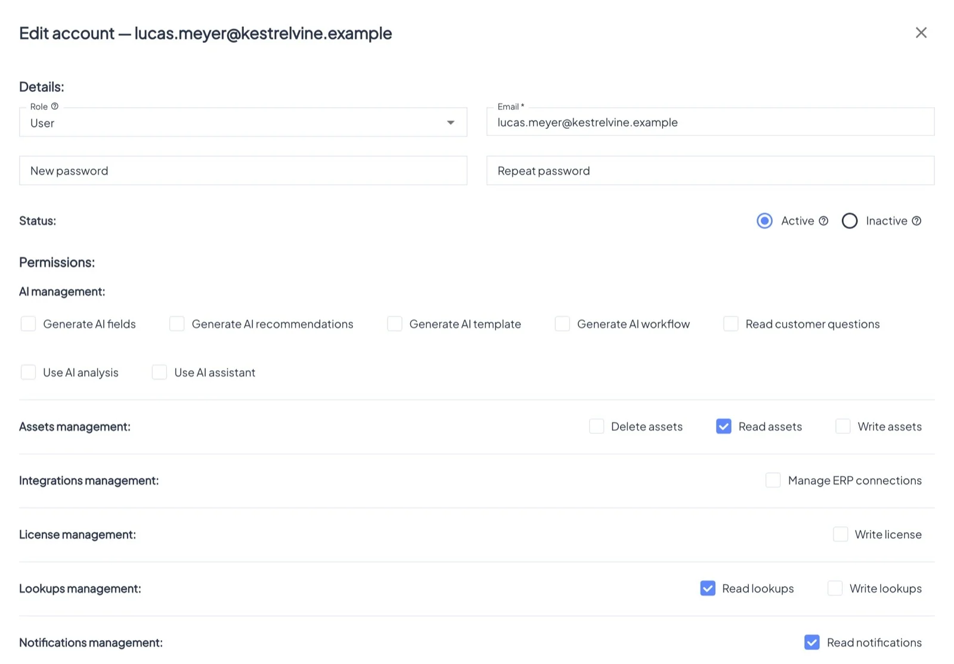This screenshot has height=664, width=954.
Task: Check the Delete assets permission
Action: point(596,426)
